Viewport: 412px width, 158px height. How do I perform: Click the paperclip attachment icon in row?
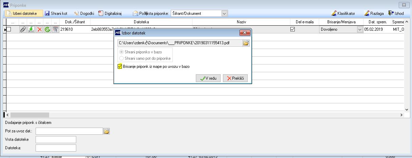[x=23, y=29]
